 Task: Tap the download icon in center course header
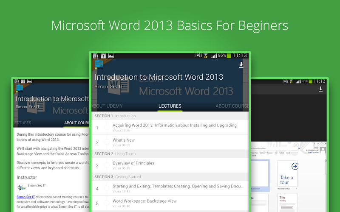[x=241, y=65]
